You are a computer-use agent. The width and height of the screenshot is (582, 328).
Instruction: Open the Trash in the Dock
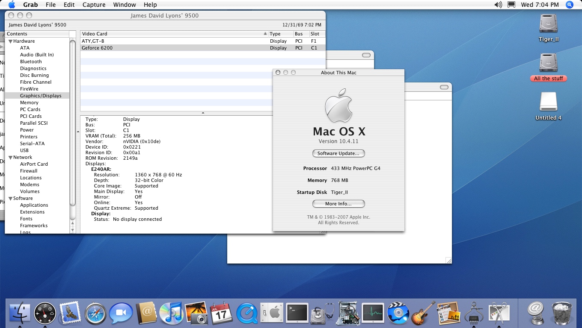pos(564,313)
